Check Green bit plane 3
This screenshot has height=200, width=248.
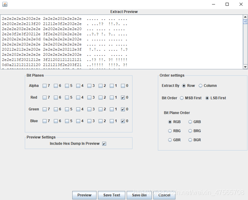[x=89, y=109]
